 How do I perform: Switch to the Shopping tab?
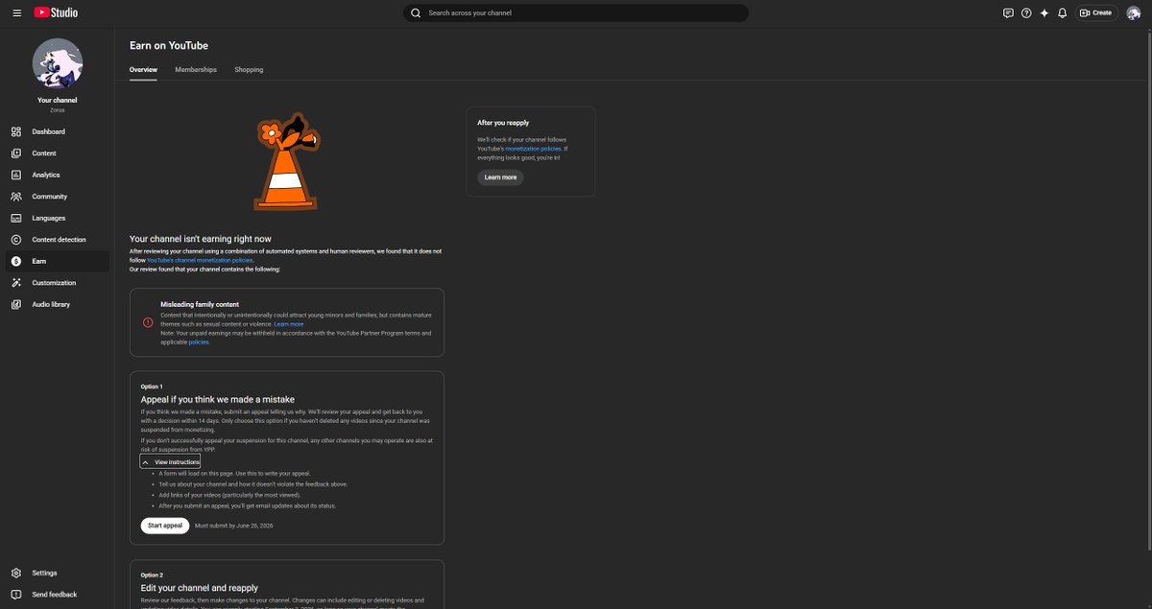(x=249, y=70)
